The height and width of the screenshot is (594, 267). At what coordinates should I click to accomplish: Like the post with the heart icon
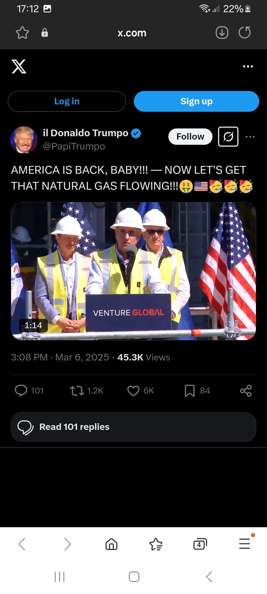tap(133, 391)
